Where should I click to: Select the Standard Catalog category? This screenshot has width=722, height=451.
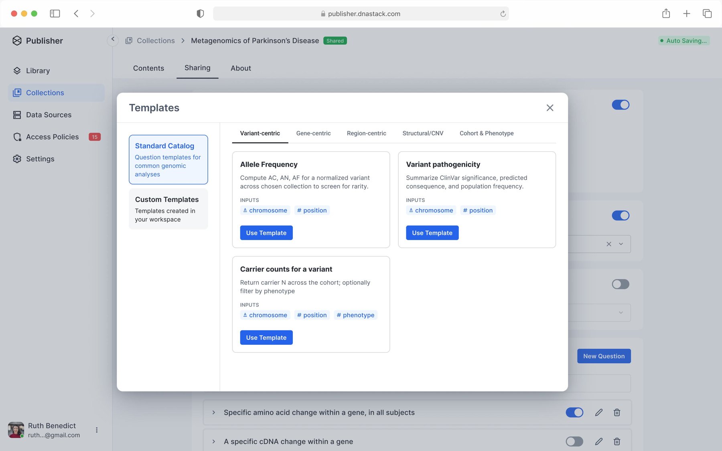point(168,160)
